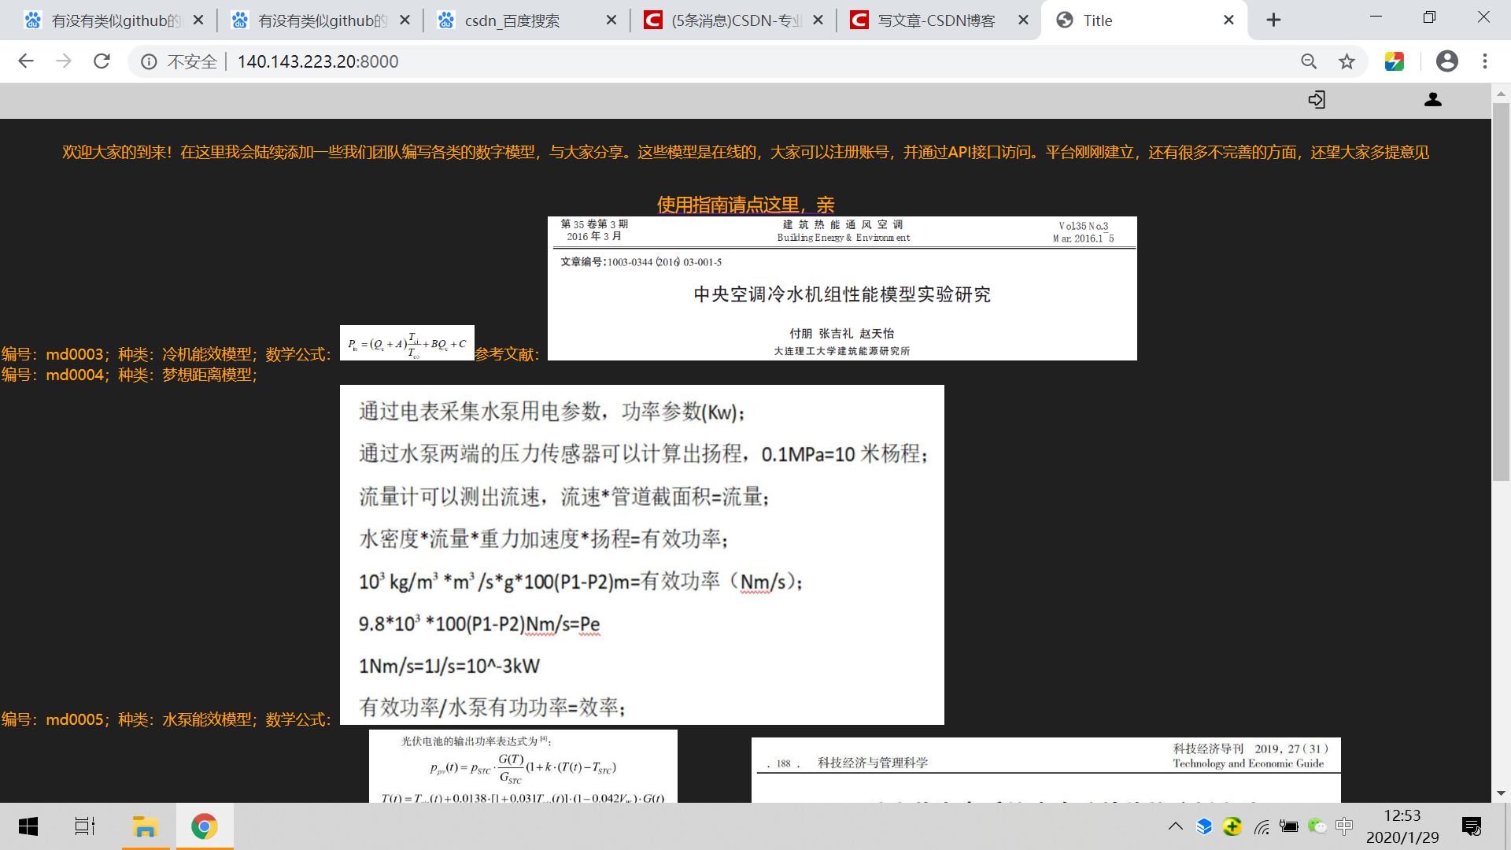Open the Chrome account avatar icon
The height and width of the screenshot is (850, 1511).
click(x=1446, y=61)
